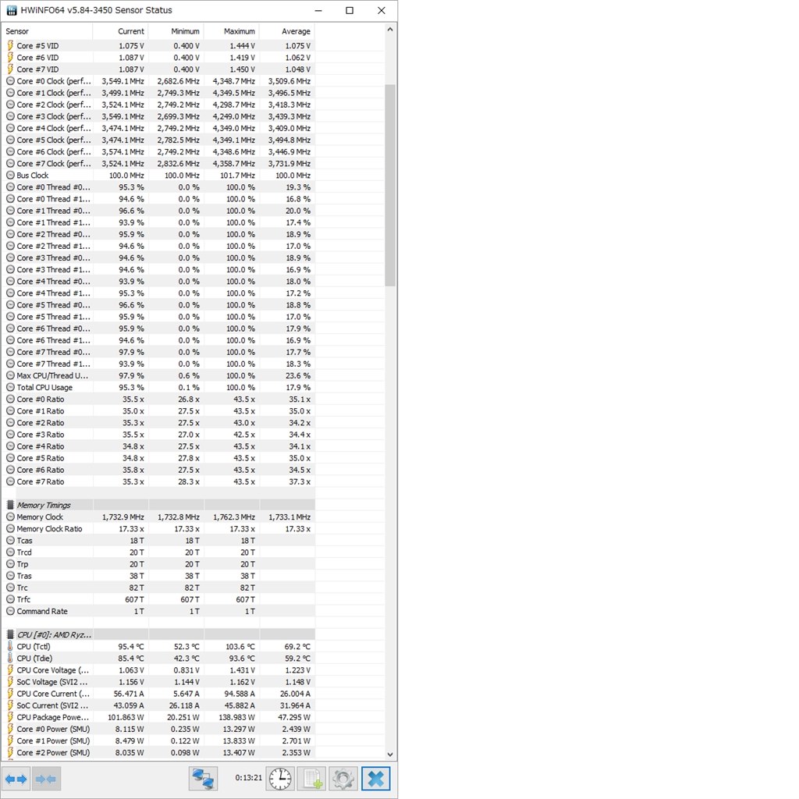
Task: Click the Core #0 Ratio circle icon
Action: 10,399
